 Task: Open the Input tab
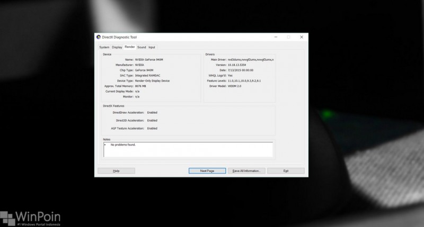(152, 47)
